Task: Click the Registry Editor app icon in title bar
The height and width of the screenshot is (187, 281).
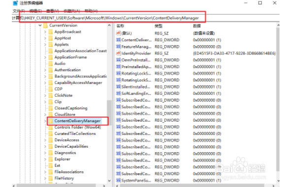Action: tap(15, 3)
